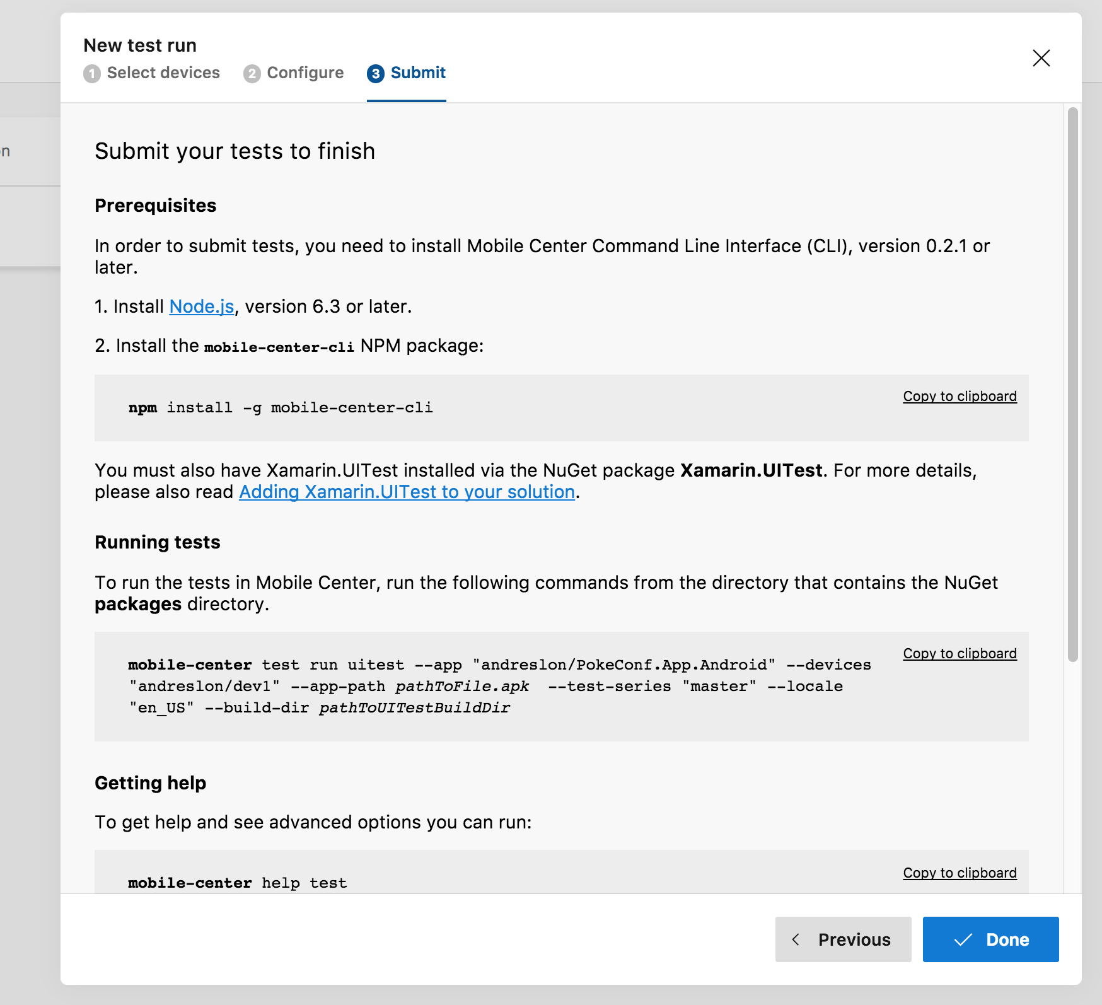Click the left chevron on Previous
This screenshot has height=1005, width=1102.
point(796,939)
